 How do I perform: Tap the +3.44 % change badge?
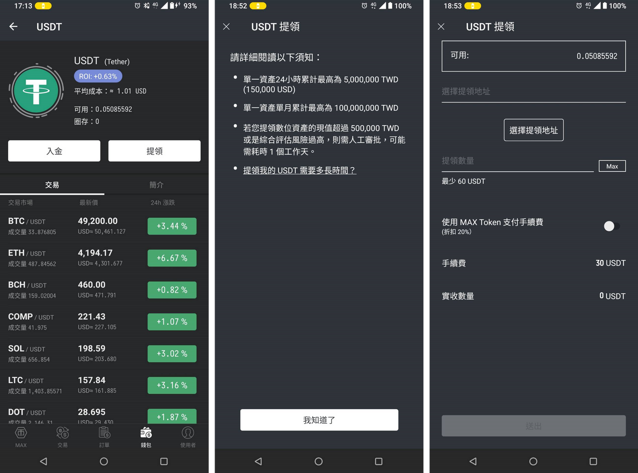(172, 226)
